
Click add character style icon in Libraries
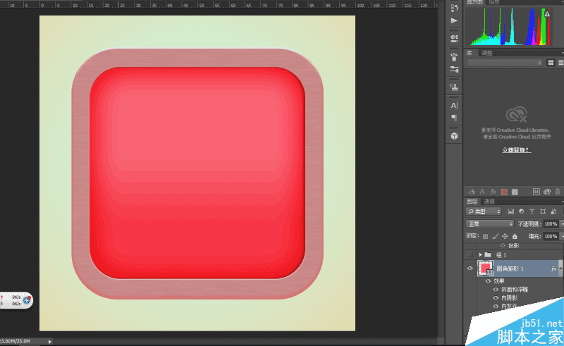[482, 192]
